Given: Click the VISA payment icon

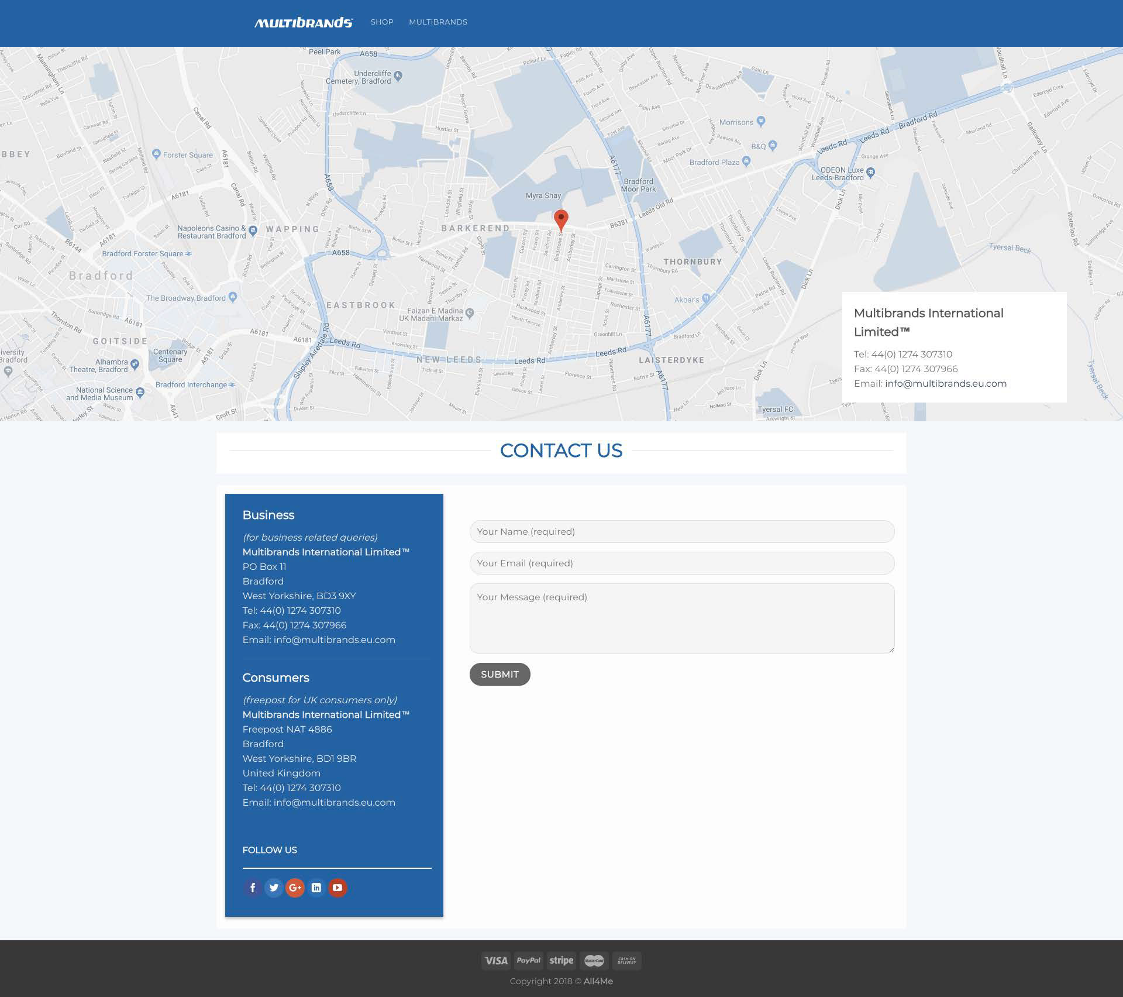Looking at the screenshot, I should coord(495,960).
